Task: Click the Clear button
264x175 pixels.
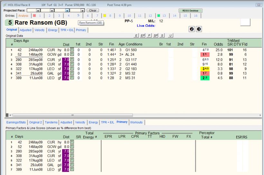Action: click(x=93, y=10)
